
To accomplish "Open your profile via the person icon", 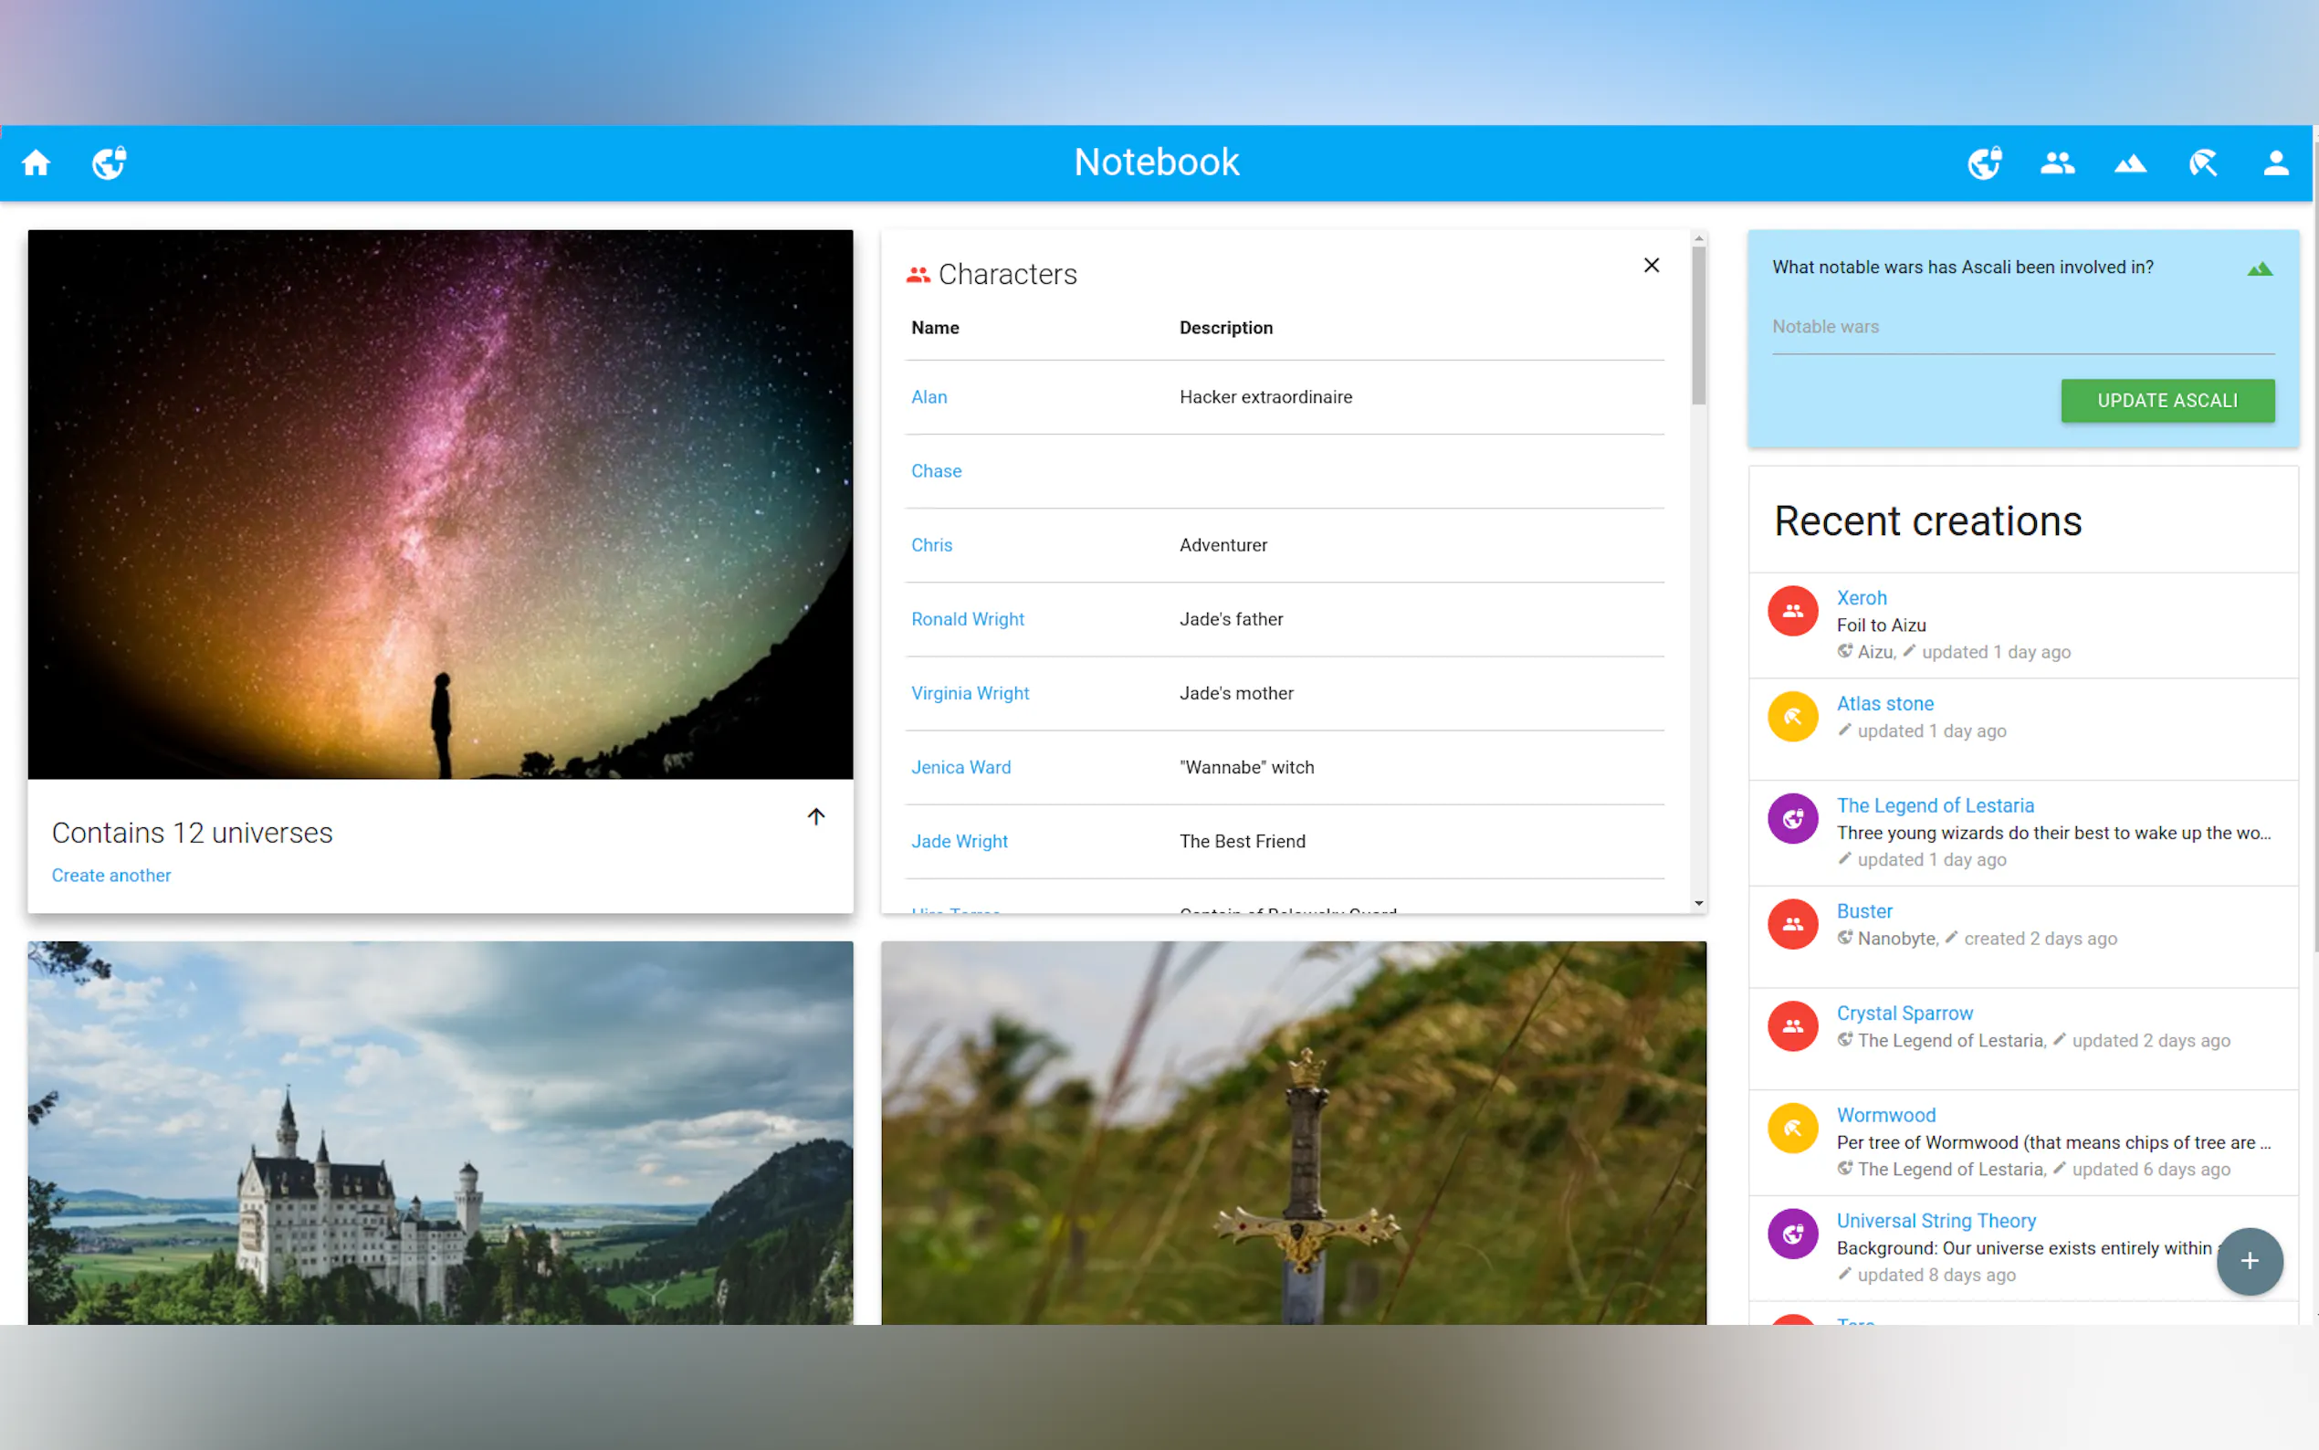I will point(2276,162).
